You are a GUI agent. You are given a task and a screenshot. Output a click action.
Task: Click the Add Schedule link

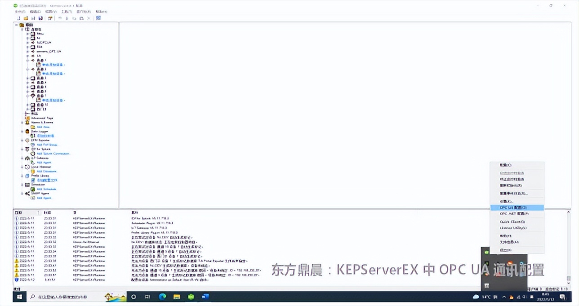(x=46, y=189)
